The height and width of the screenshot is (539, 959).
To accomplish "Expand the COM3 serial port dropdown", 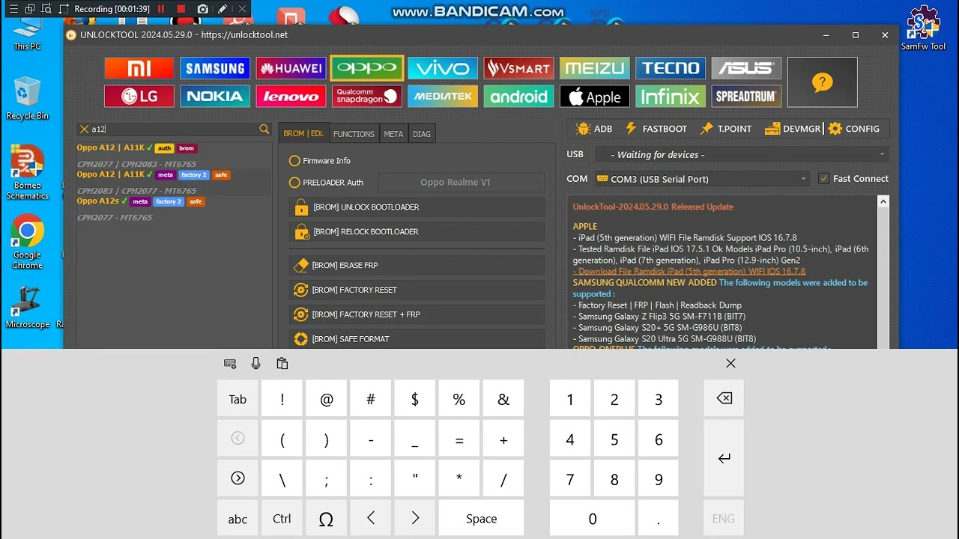I will (x=803, y=179).
